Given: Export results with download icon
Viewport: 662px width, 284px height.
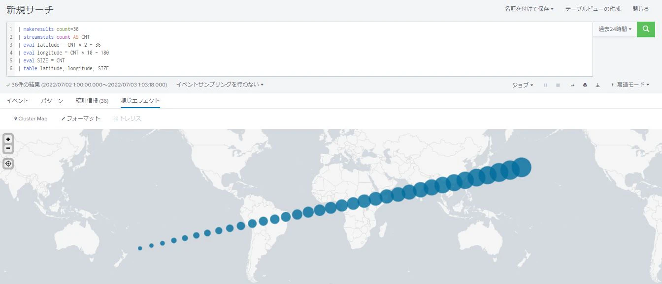Looking at the screenshot, I should [597, 85].
